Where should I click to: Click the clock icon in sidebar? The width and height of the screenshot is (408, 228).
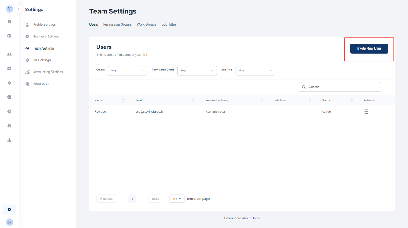9,83
